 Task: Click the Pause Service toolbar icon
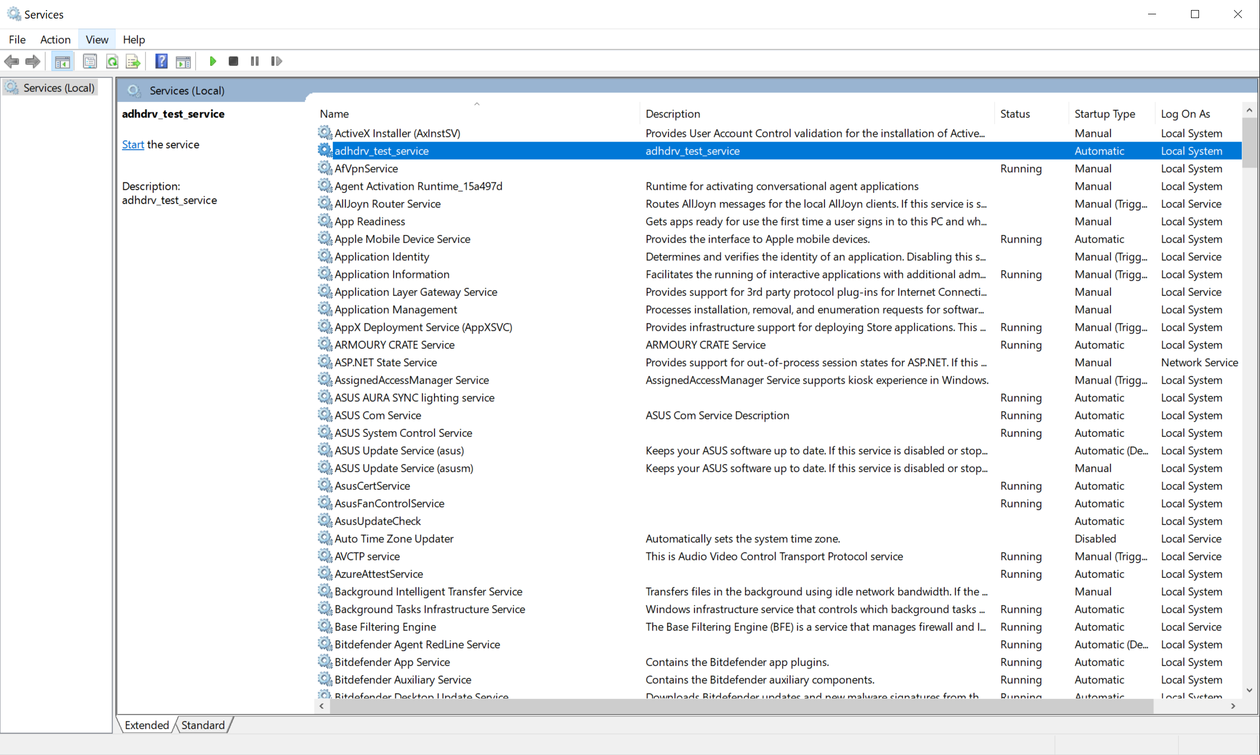[x=255, y=62]
